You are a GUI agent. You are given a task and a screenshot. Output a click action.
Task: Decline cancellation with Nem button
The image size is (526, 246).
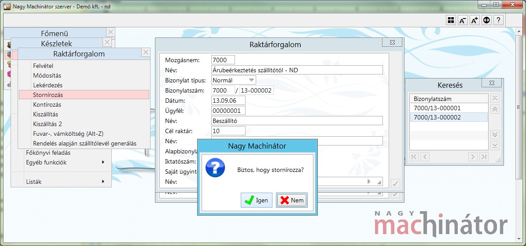292,200
